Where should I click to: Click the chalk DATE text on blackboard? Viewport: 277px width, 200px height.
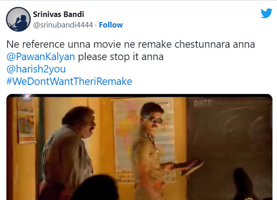click(x=204, y=103)
